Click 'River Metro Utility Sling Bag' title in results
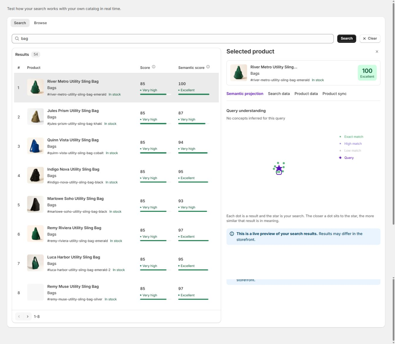The height and width of the screenshot is (344, 395). click(x=73, y=81)
